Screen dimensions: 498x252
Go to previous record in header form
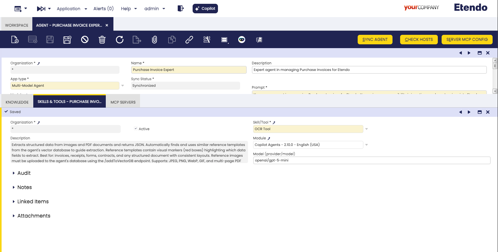461,53
